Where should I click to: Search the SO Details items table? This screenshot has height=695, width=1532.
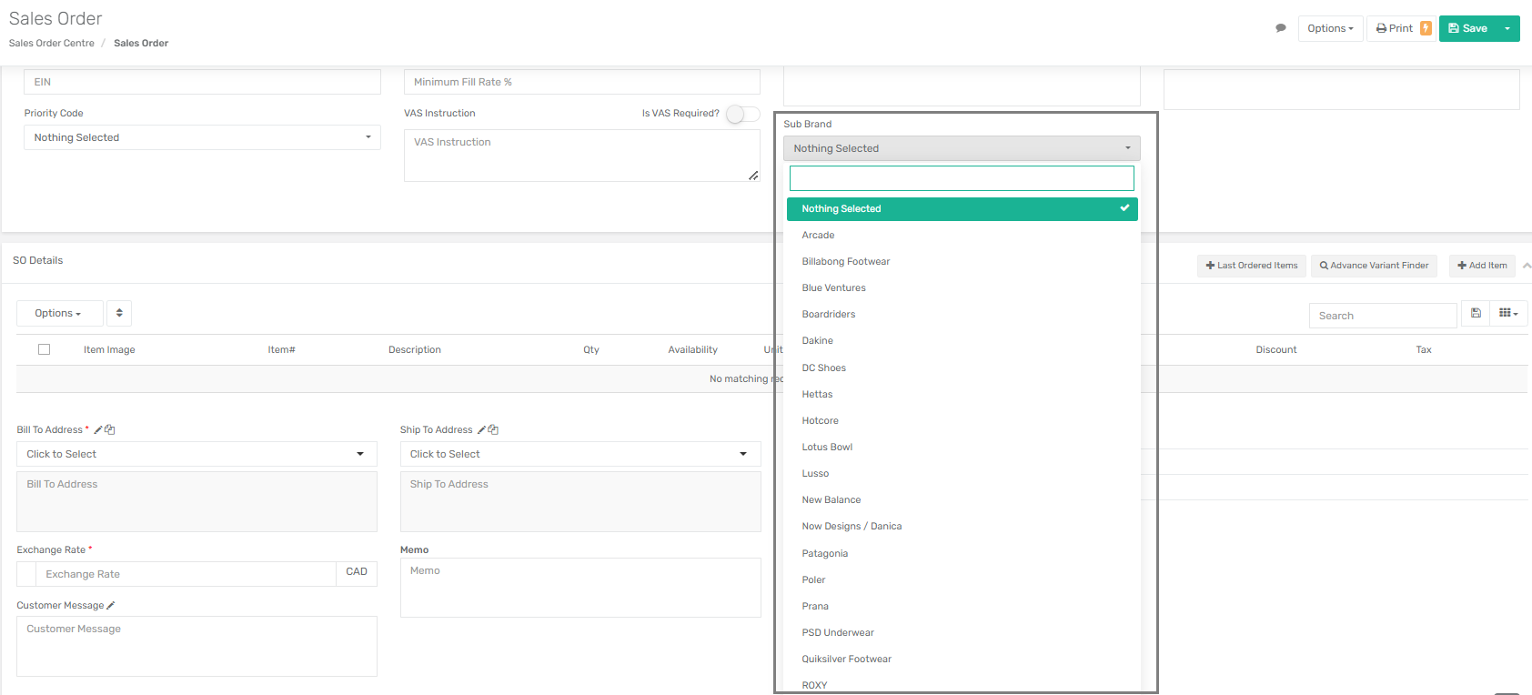[1383, 316]
